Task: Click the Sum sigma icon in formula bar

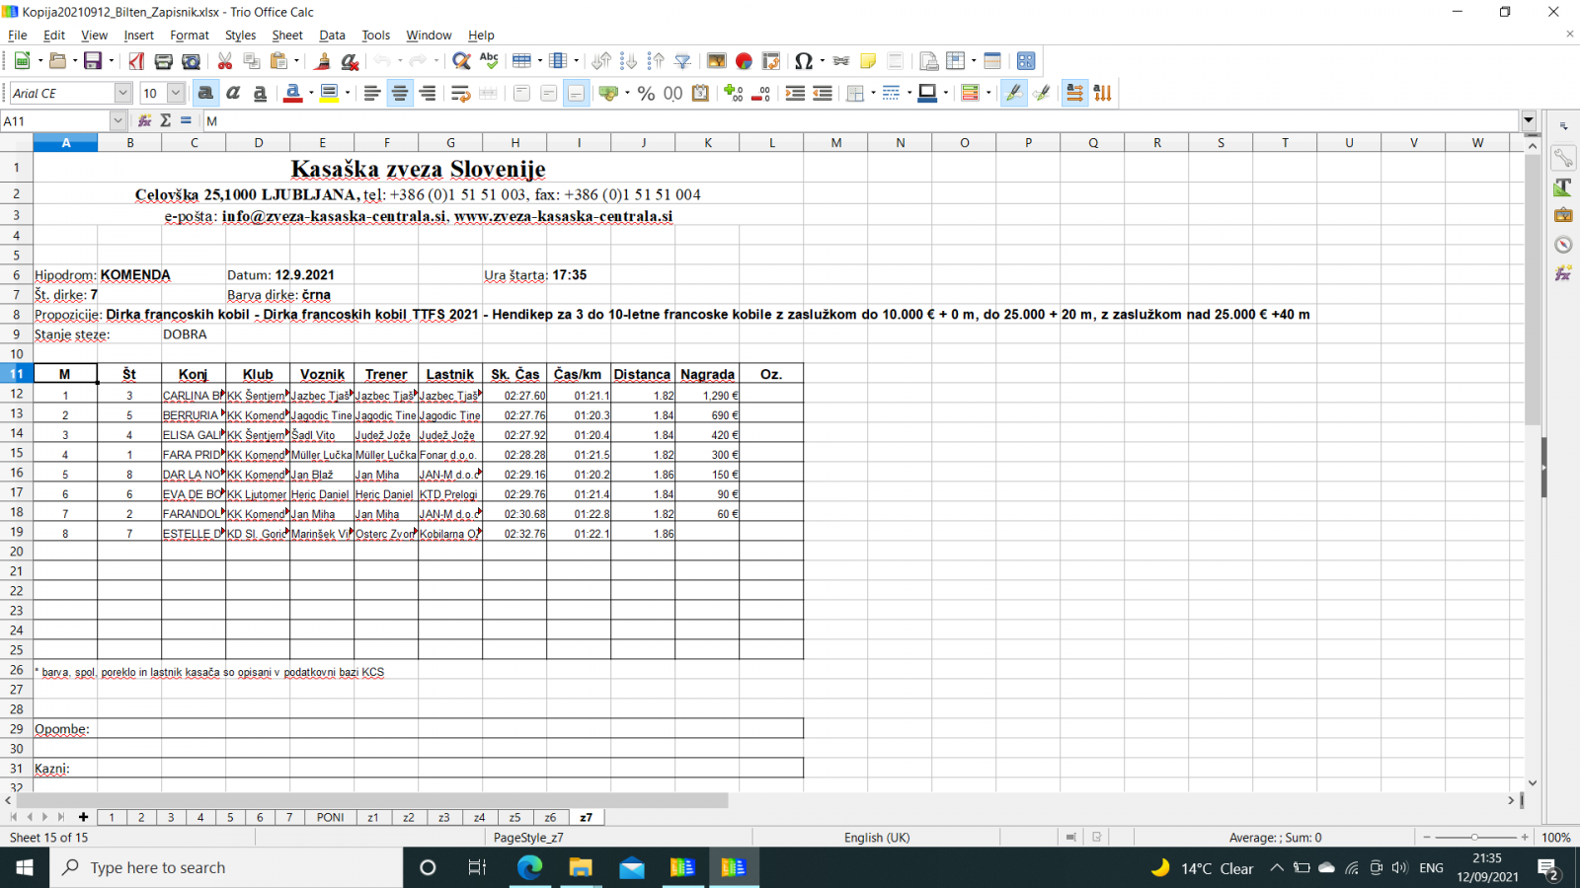Action: [x=165, y=120]
